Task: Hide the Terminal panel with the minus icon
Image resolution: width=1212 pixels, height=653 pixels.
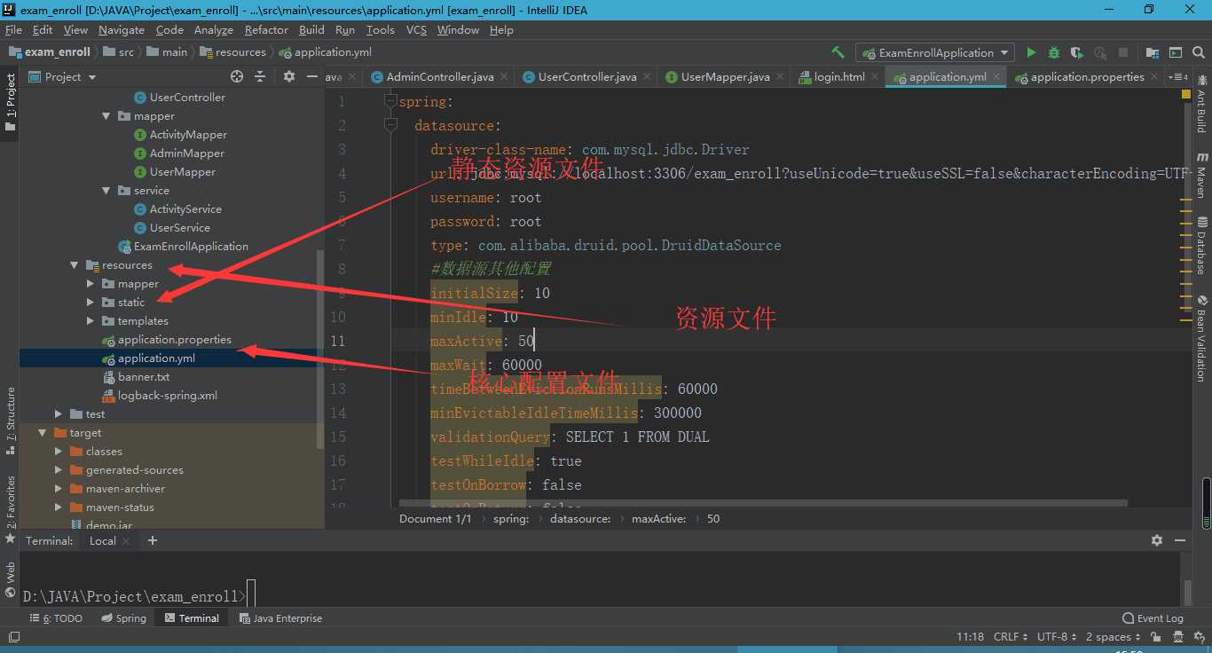Action: tap(1180, 540)
